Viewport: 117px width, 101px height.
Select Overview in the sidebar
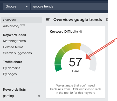[x=22, y=20]
